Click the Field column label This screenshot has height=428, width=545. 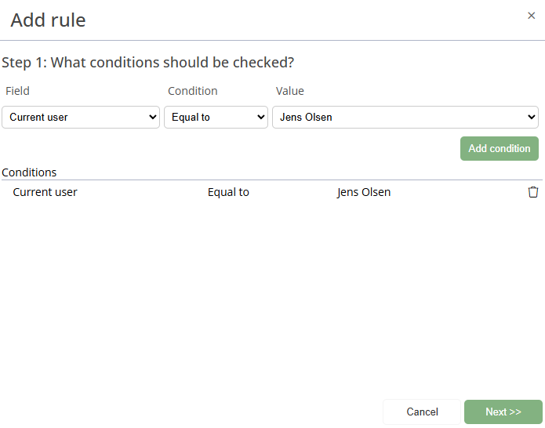tap(17, 91)
